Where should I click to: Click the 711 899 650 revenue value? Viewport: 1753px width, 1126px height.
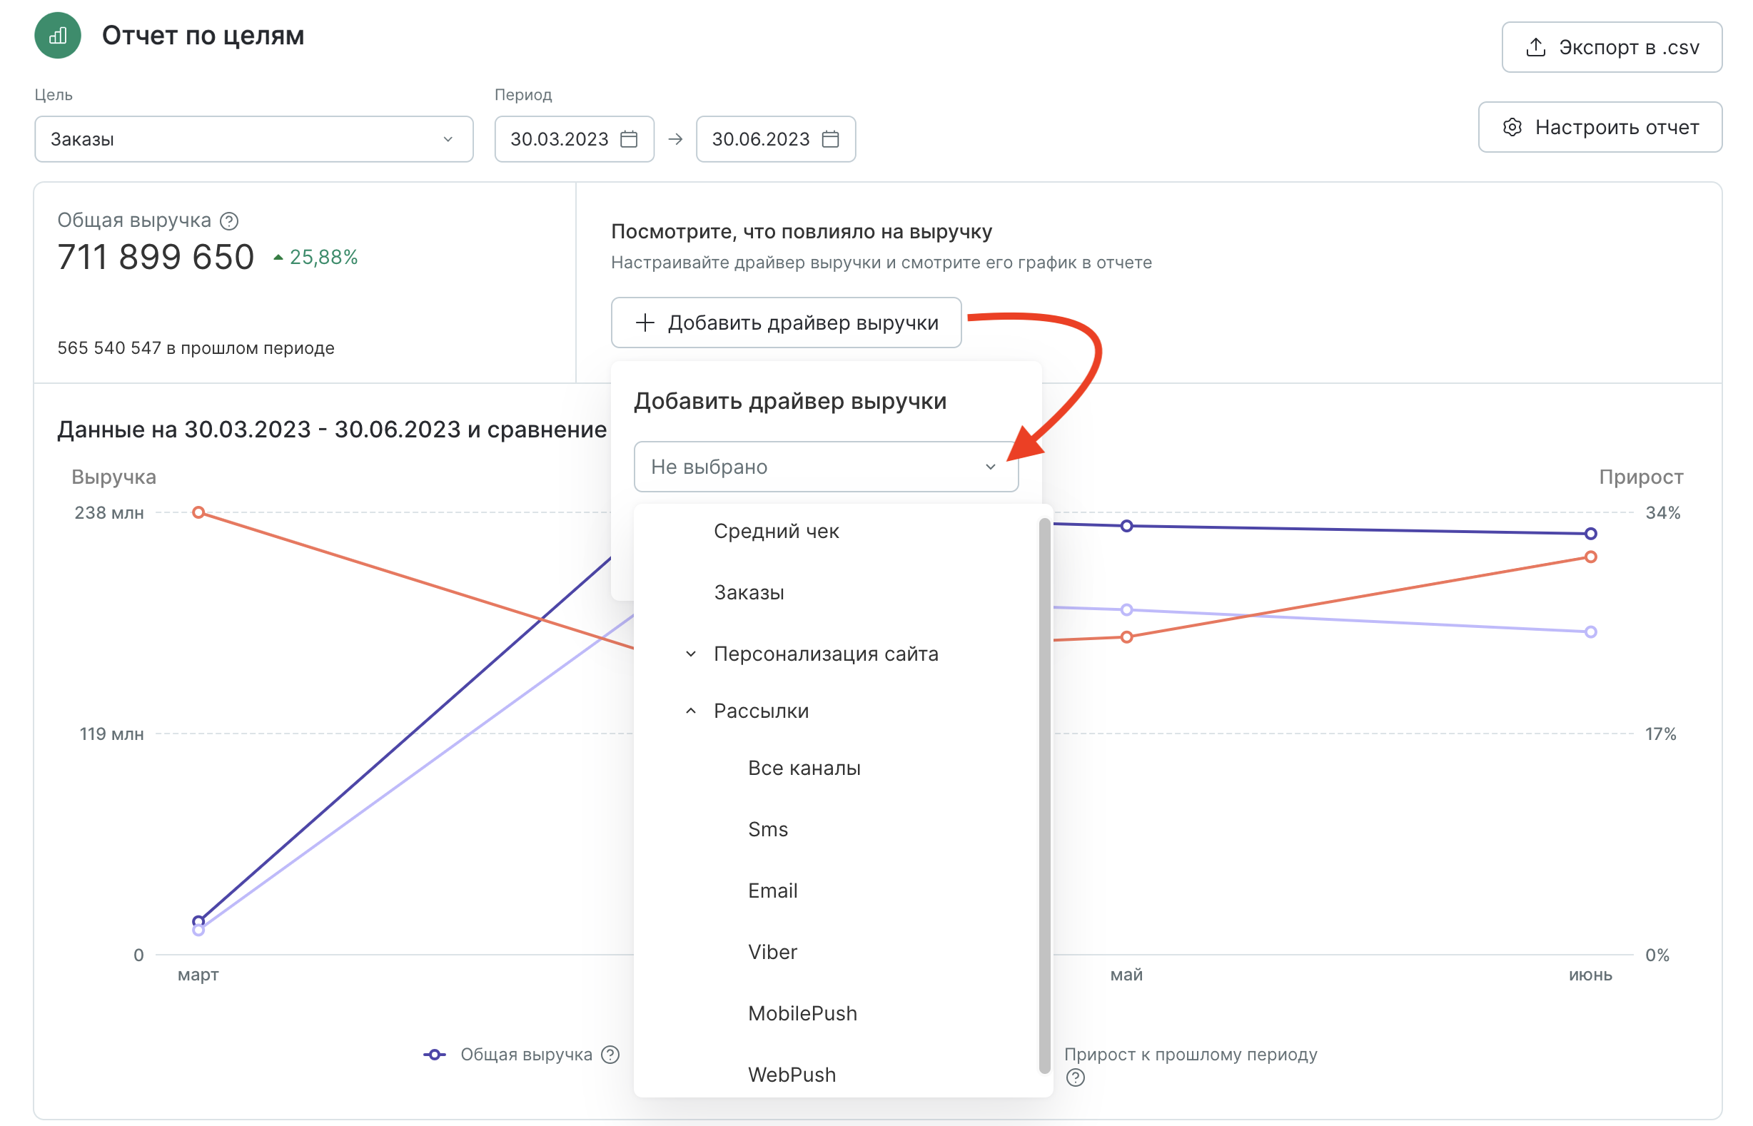[156, 258]
